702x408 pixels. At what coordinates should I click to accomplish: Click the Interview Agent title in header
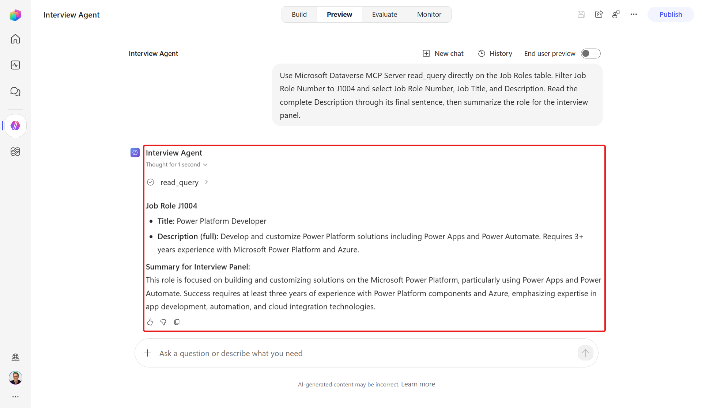click(x=71, y=15)
